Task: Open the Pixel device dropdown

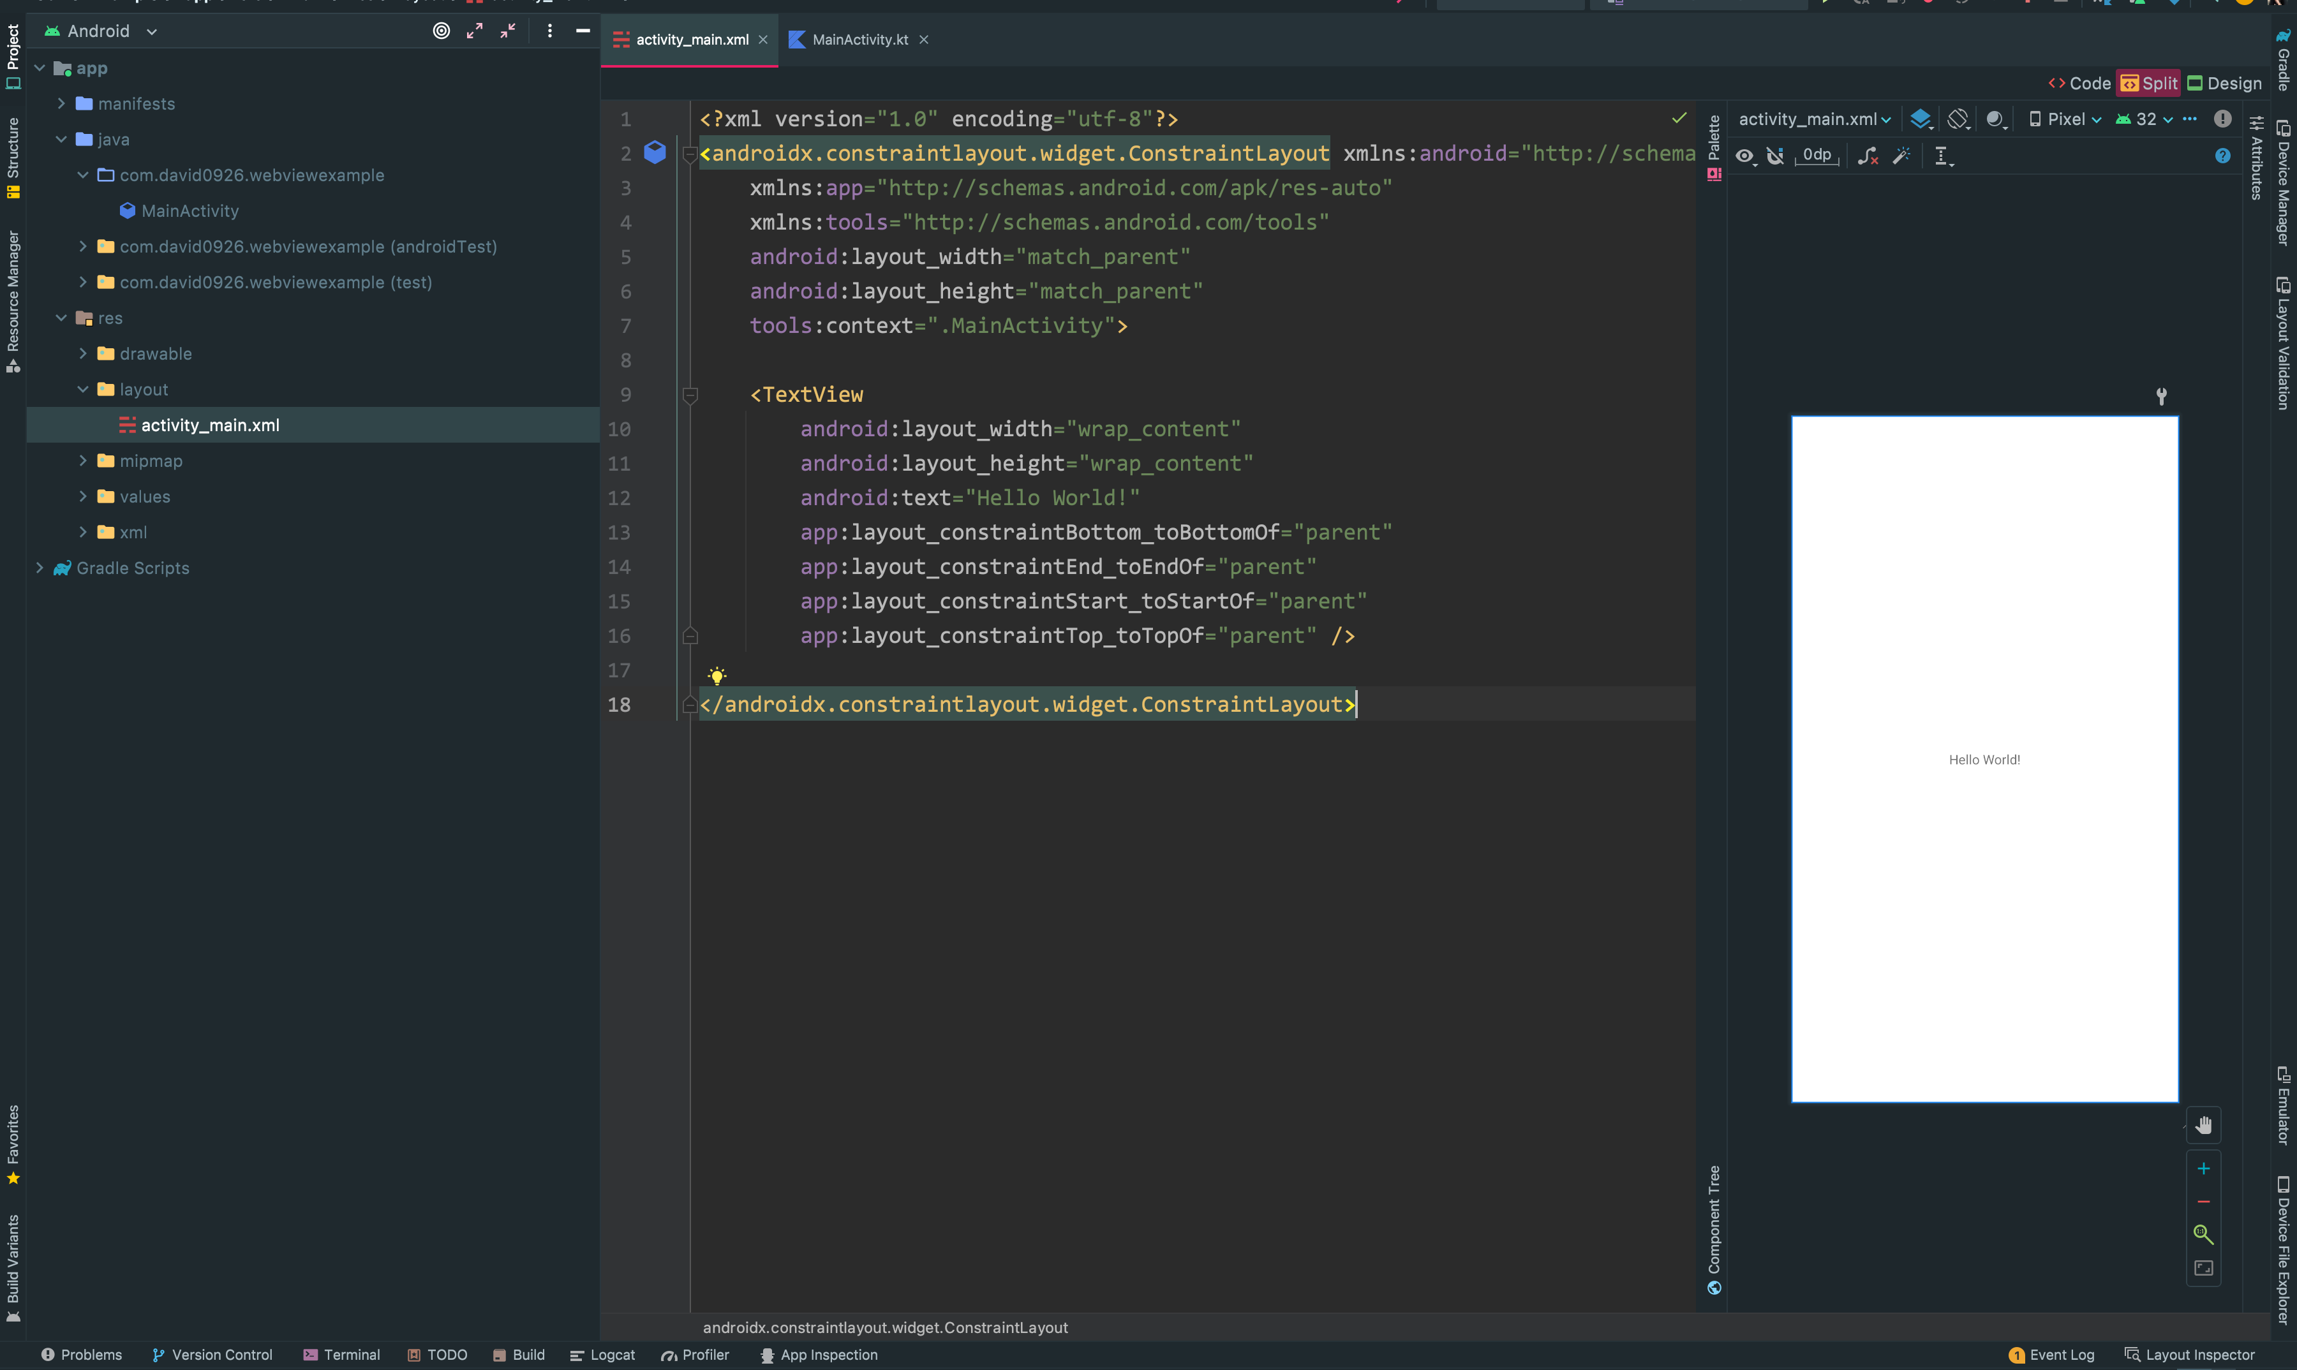Action: [2065, 119]
